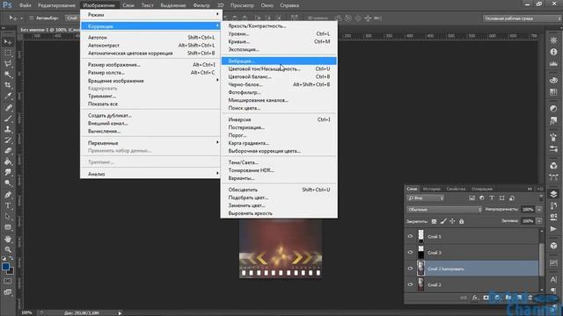563x316 pixels.
Task: Expand the Анализ submenu
Action: 150,174
